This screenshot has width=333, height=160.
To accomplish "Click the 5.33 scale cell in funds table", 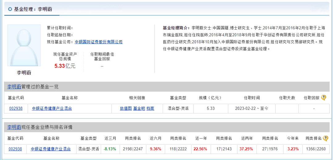I will pos(211,109).
